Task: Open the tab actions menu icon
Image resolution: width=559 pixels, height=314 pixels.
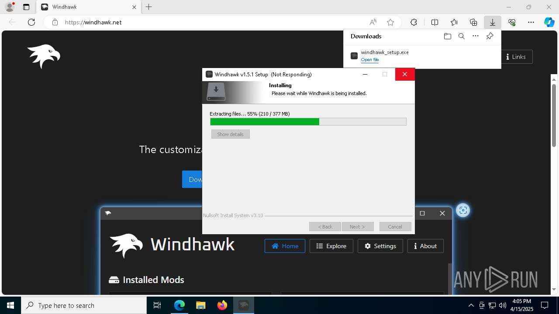Action: coord(26,7)
